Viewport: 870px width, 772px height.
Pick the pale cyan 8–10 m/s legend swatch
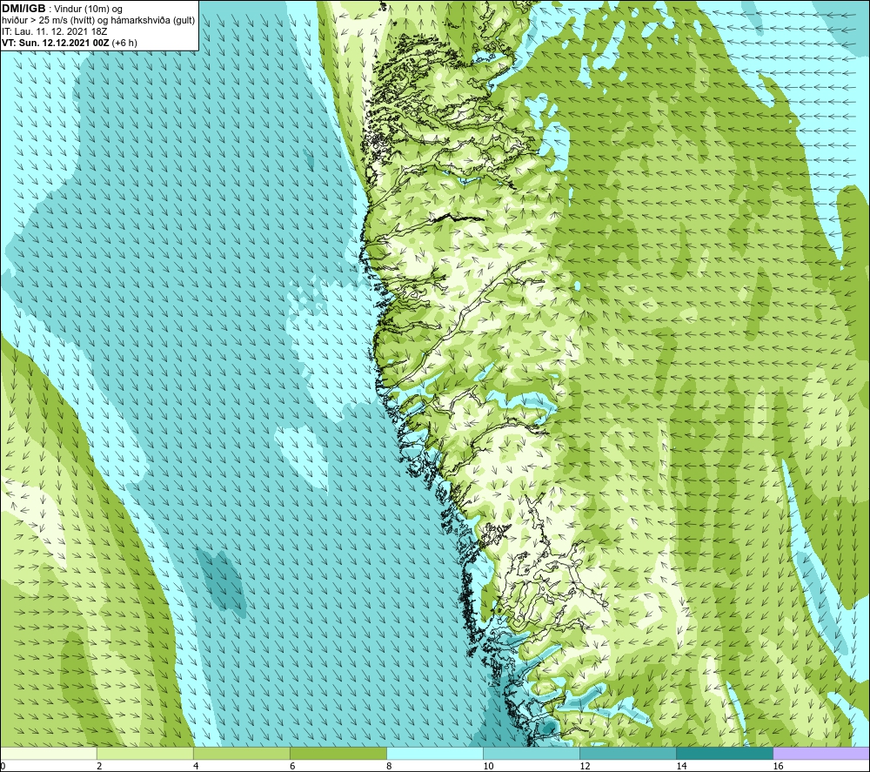(435, 753)
